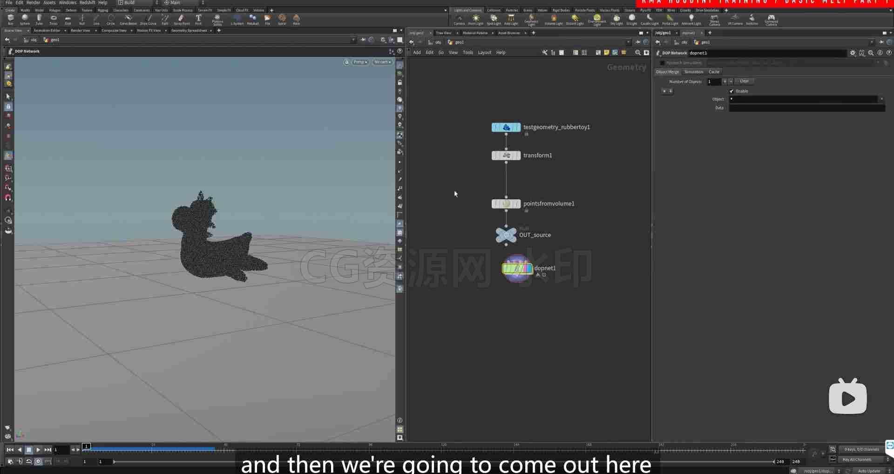
Task: Click the play forward button
Action: [38, 450]
